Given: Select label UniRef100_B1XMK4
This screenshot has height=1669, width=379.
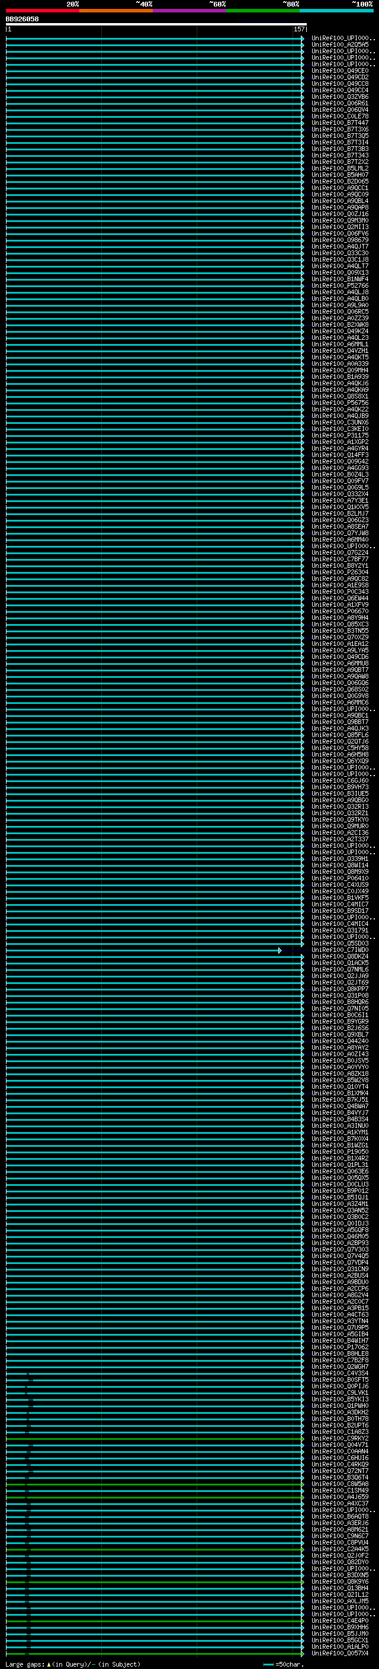Looking at the screenshot, I should tap(339, 1093).
